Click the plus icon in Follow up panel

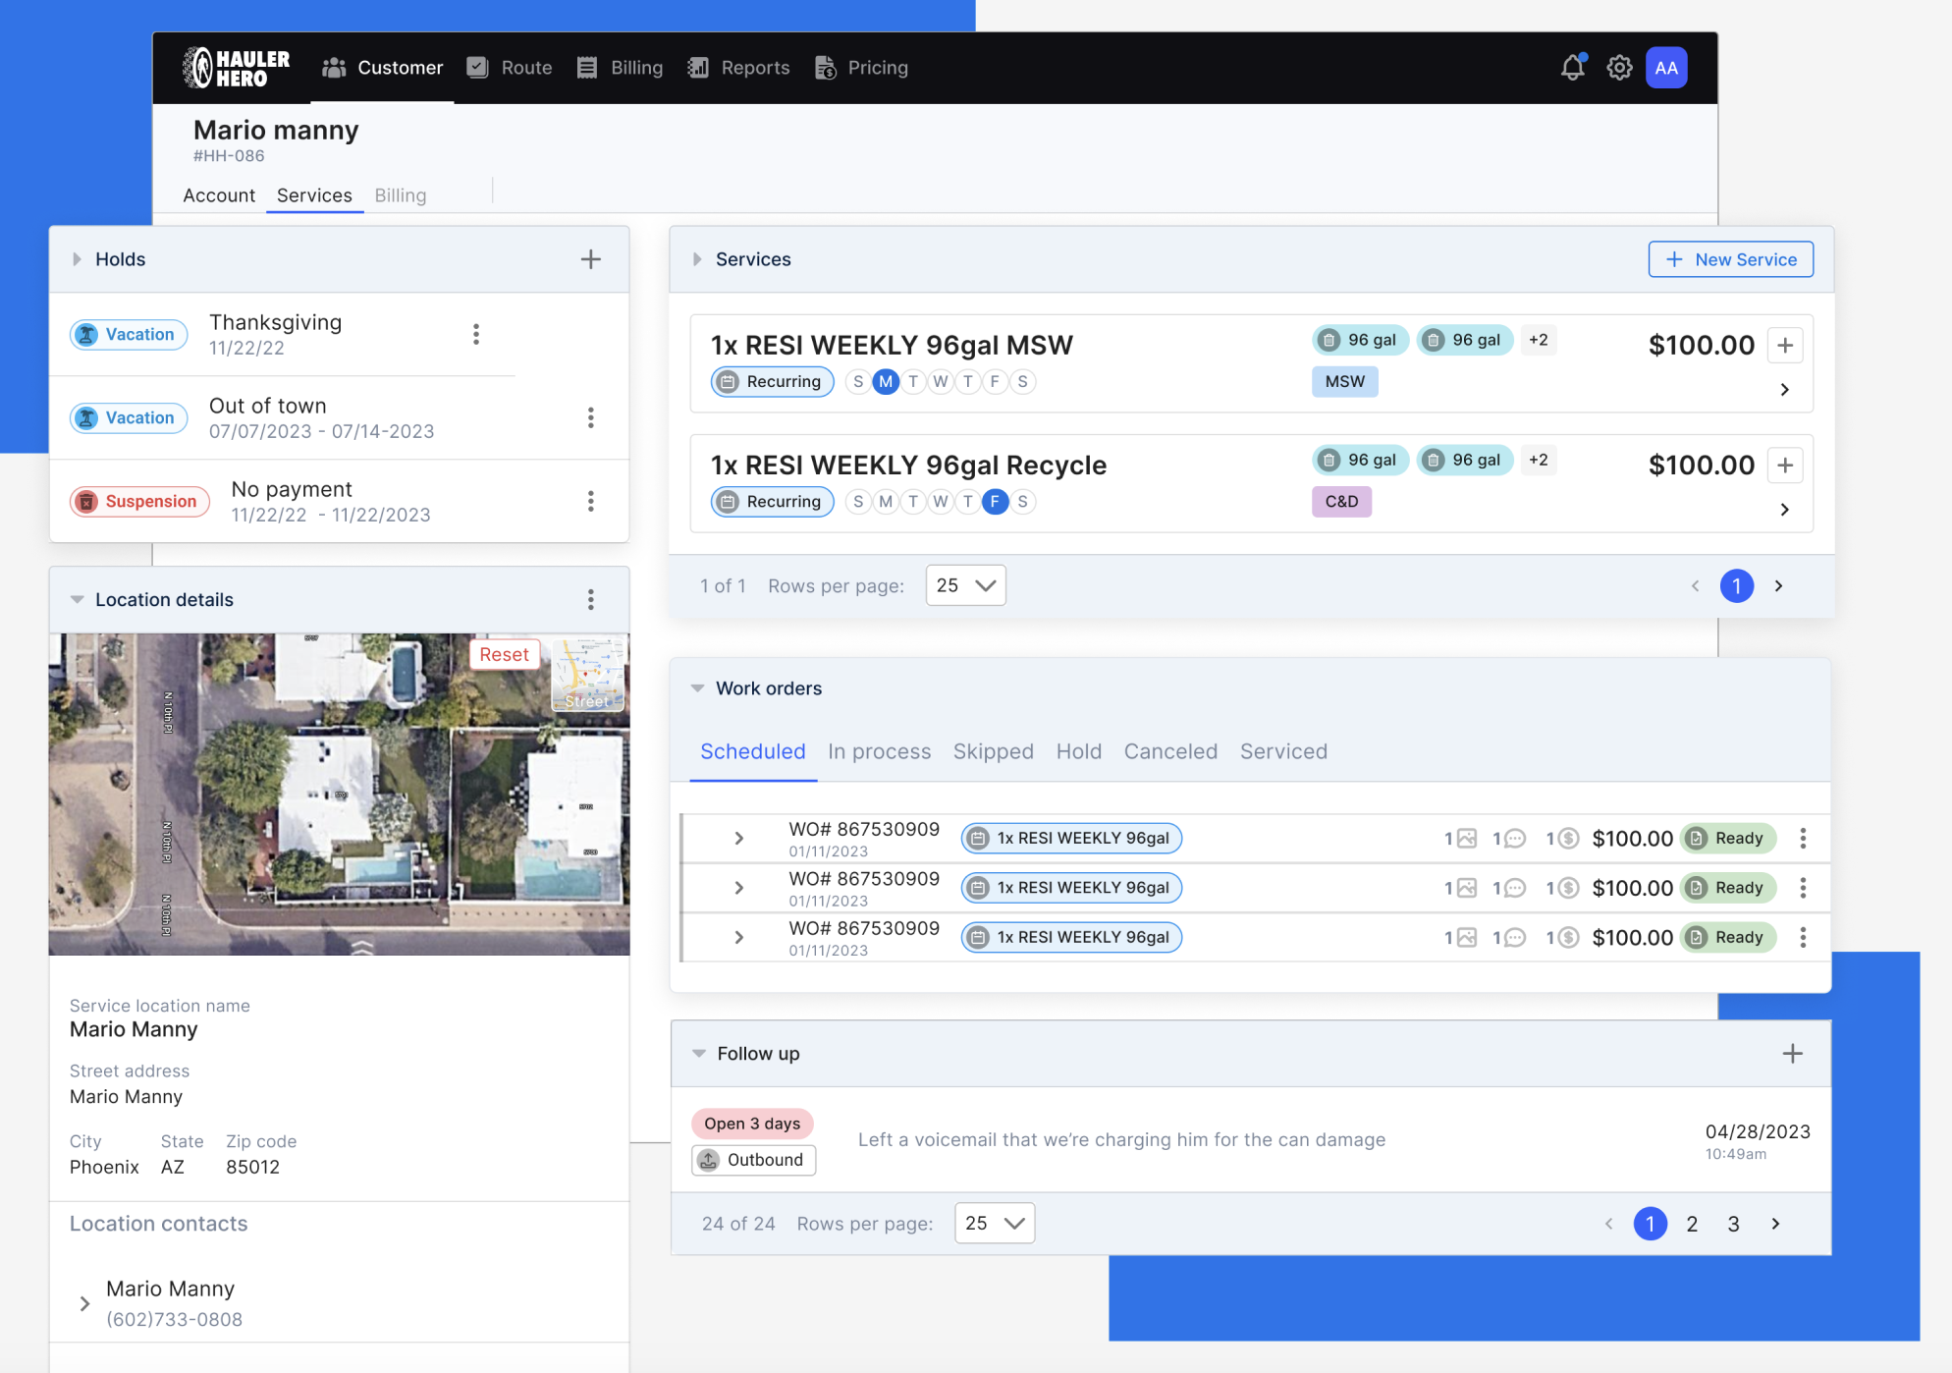(x=1793, y=1053)
